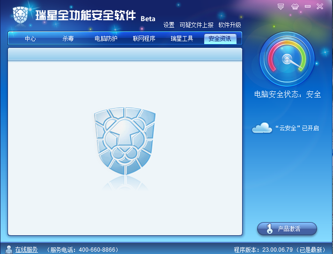333x254 pixels.
Task: Open the 在线服务 link
Action: click(x=27, y=249)
